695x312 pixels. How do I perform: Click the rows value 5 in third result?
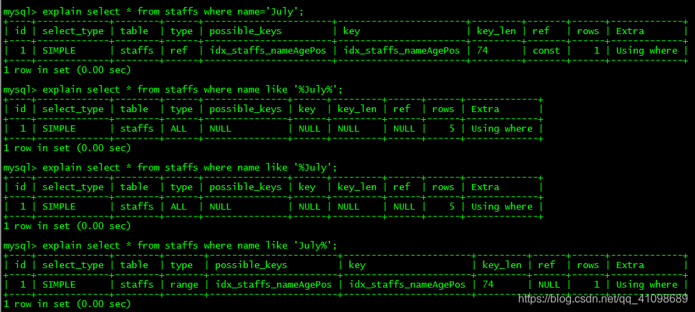pos(452,207)
